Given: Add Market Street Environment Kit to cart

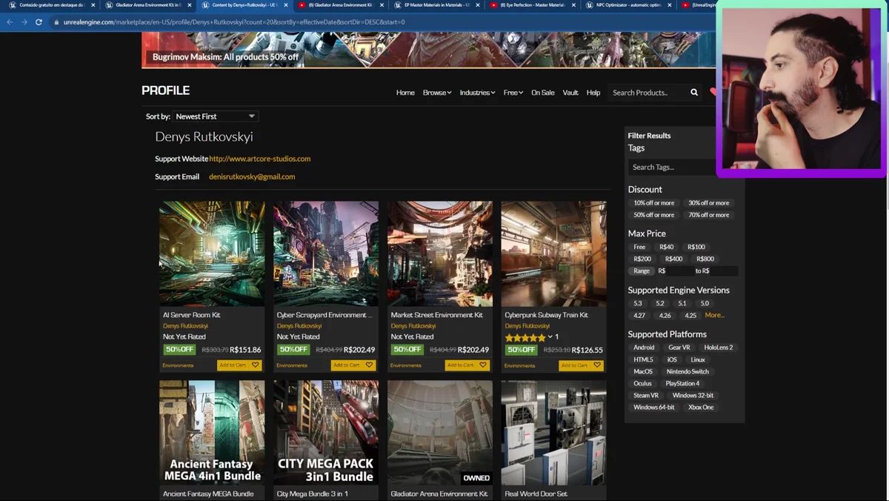Looking at the screenshot, I should click(460, 365).
